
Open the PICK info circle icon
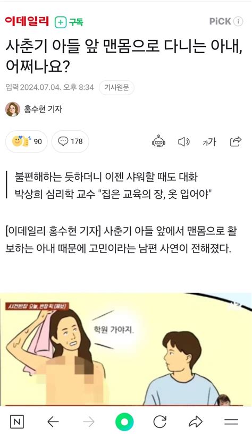click(x=238, y=21)
